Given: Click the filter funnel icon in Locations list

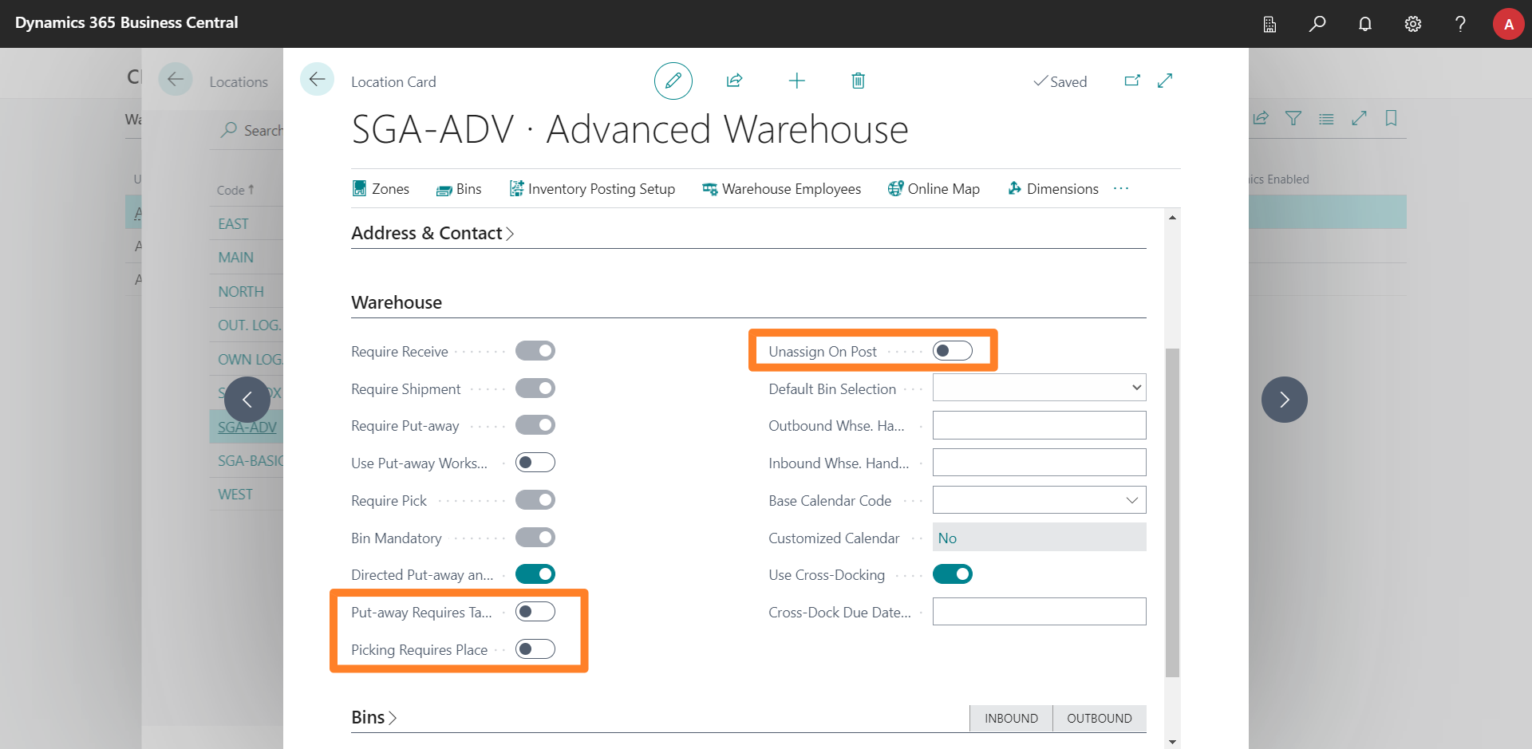Looking at the screenshot, I should [1293, 118].
